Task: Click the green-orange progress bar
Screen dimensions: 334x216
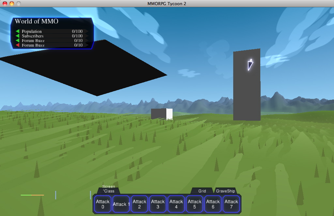Action: pyautogui.click(x=32, y=195)
